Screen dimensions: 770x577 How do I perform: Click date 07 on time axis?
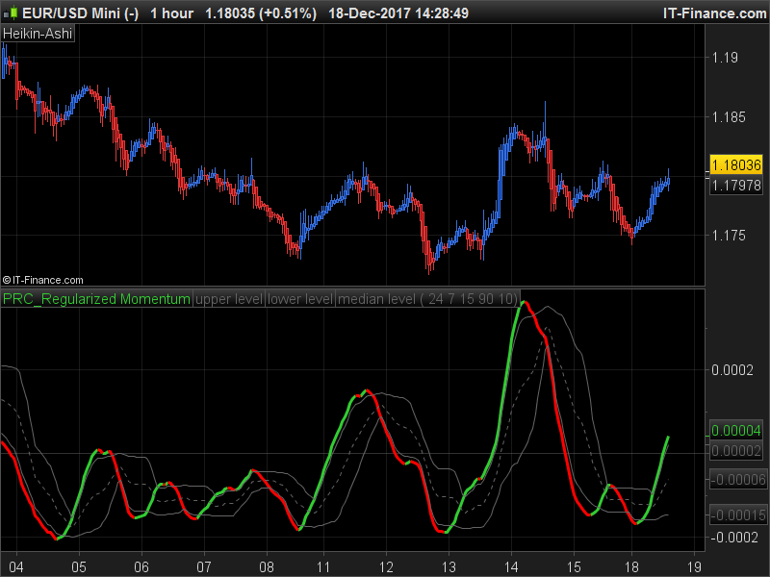(x=204, y=567)
